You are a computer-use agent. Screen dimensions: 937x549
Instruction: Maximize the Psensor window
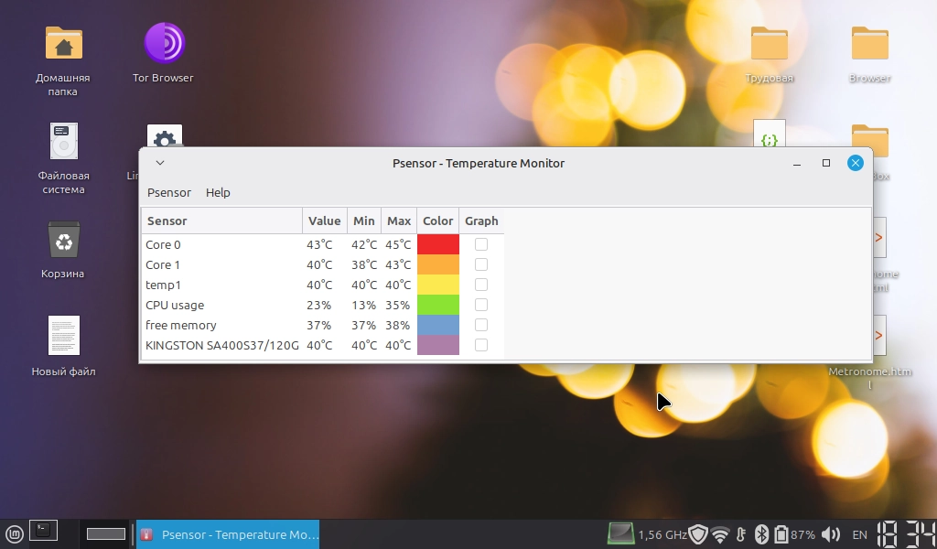[x=826, y=163]
